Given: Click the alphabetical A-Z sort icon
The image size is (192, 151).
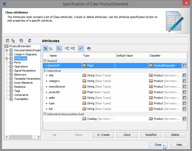Looking at the screenshot, I should click(x=51, y=48).
